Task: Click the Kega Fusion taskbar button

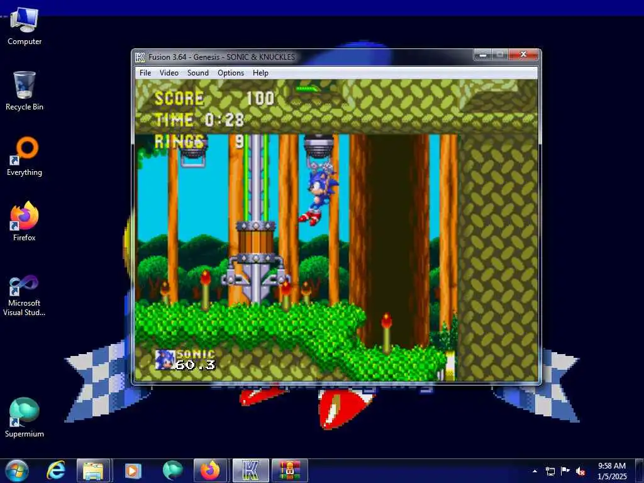Action: [x=250, y=470]
